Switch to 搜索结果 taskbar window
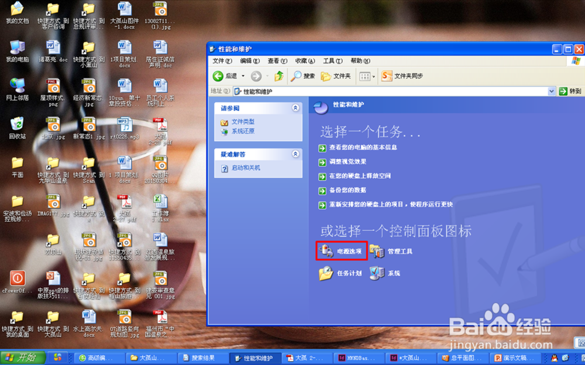Screen dimensions: 585x365 [x=202, y=358]
